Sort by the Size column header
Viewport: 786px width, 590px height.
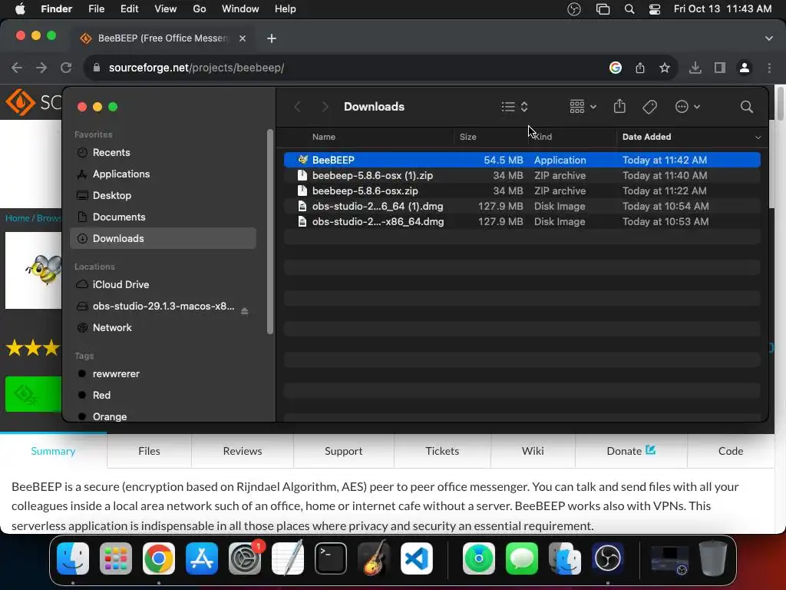point(468,137)
